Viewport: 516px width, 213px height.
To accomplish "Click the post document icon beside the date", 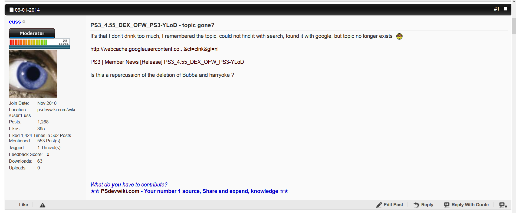I will 11,10.
